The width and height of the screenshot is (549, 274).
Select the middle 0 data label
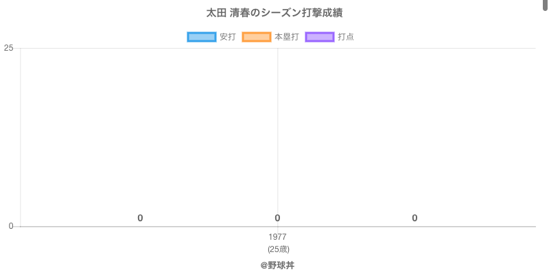(x=277, y=218)
